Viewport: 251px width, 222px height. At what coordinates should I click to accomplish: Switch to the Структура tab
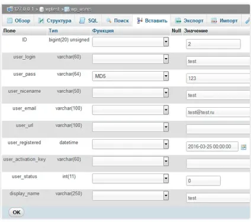55,21
